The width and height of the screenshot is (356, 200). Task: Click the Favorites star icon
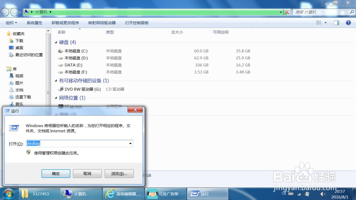point(9,33)
